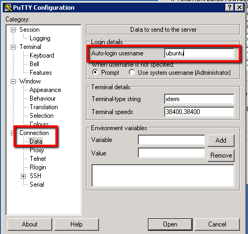Viewport: 248px width, 234px height.
Task: Click the environment Value input field
Action: tap(172, 153)
